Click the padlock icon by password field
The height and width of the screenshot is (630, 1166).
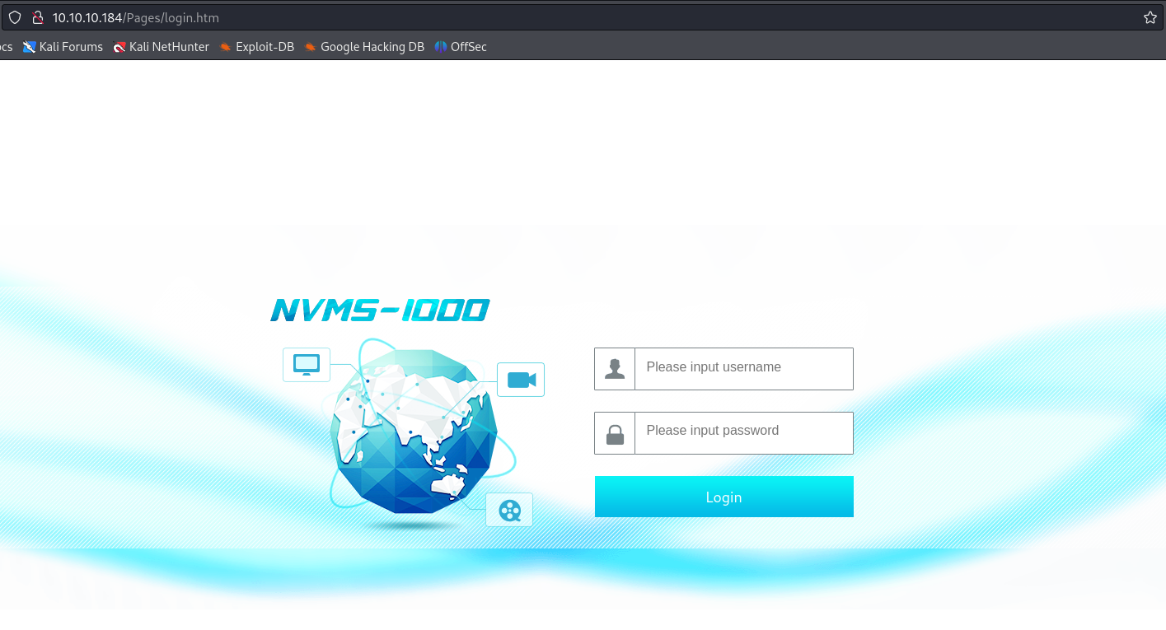tap(615, 433)
